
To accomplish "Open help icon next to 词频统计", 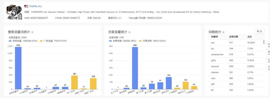I will tap(223, 32).
